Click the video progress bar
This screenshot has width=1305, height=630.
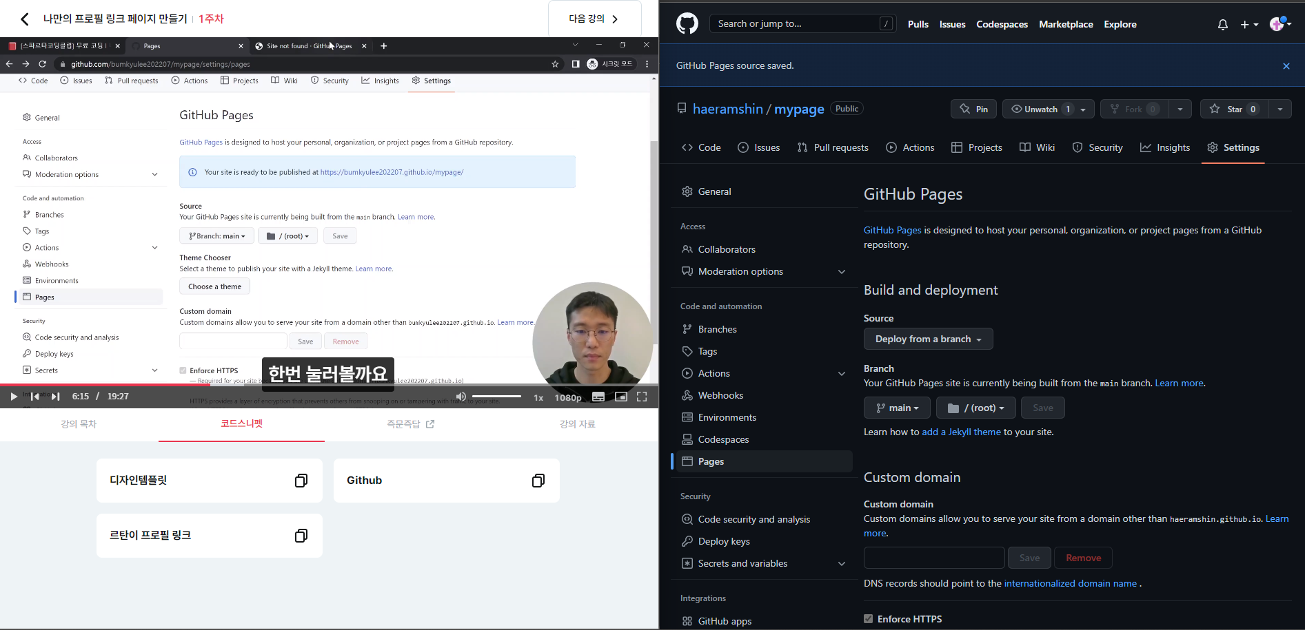(x=330, y=384)
